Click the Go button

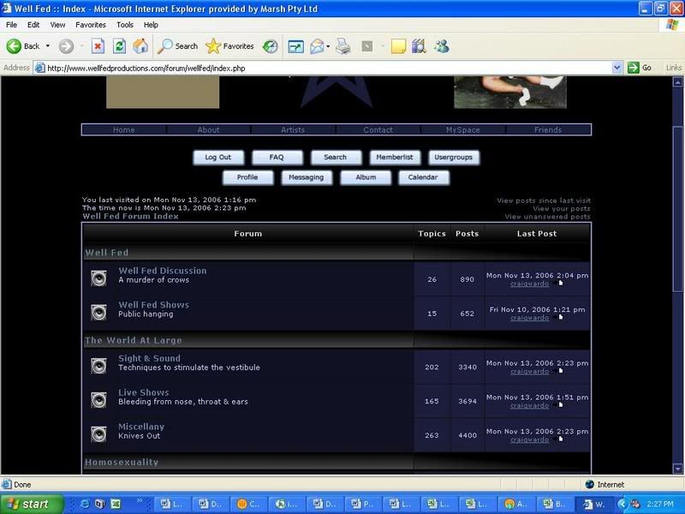tap(640, 68)
